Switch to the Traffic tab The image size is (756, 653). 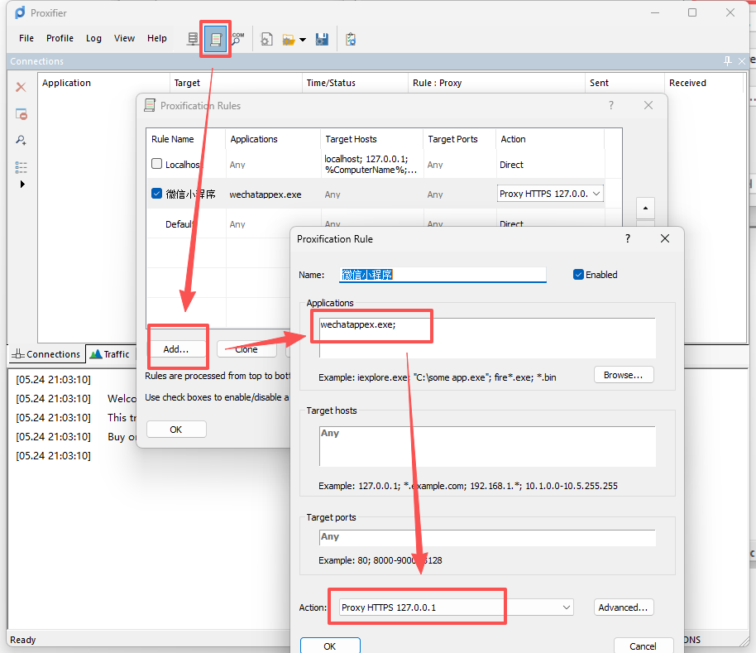pyautogui.click(x=110, y=354)
